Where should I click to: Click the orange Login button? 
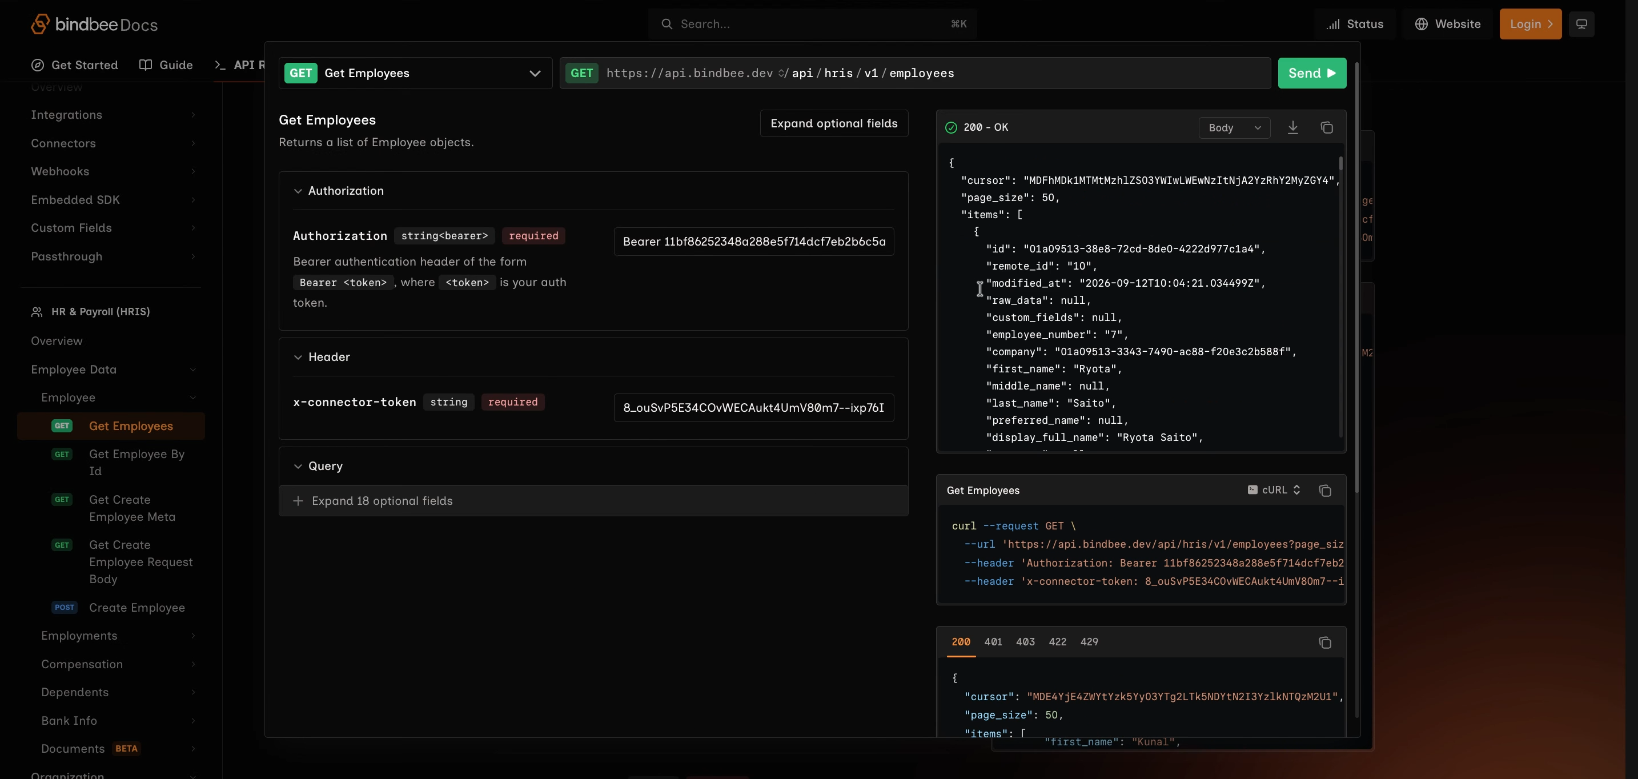point(1530,24)
